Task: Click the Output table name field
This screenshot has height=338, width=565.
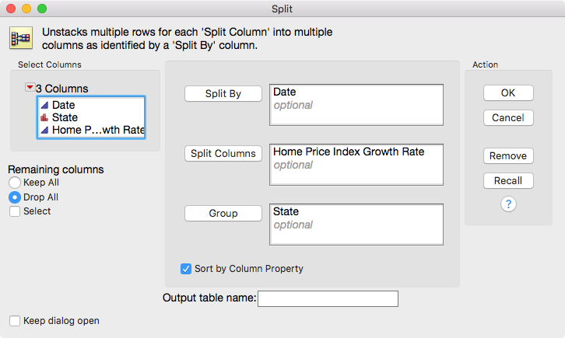Action: point(328,299)
